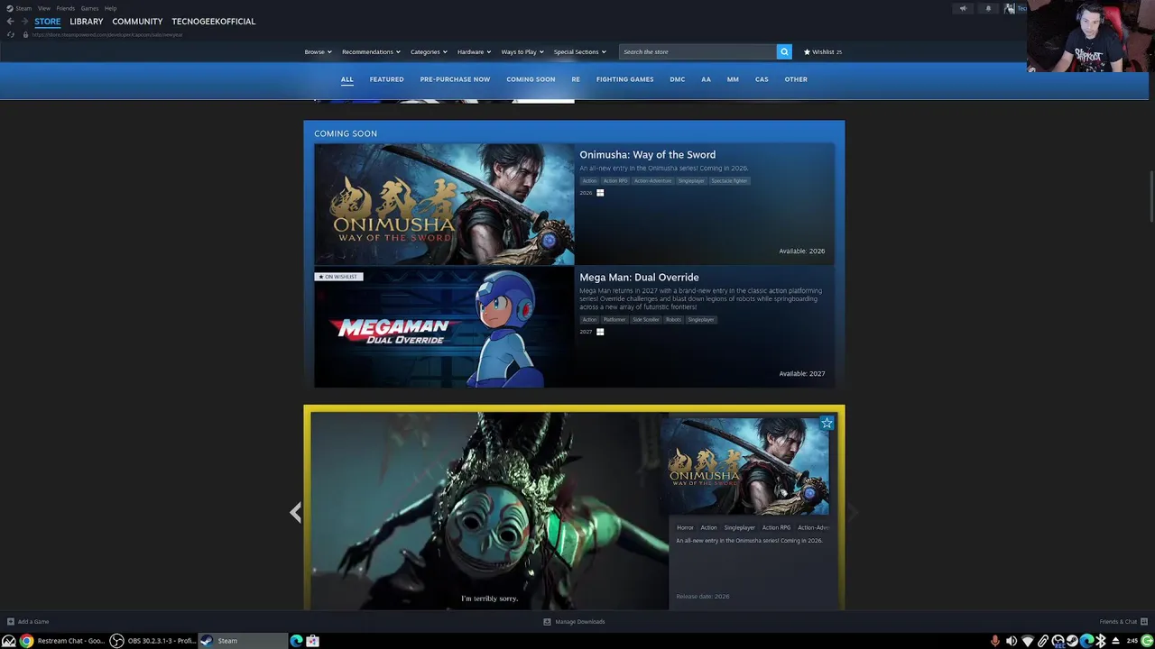Select the COMING SOON tab

531,79
